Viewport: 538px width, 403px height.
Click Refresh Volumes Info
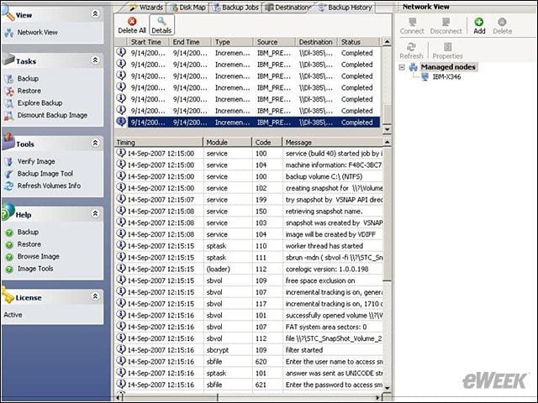(49, 186)
